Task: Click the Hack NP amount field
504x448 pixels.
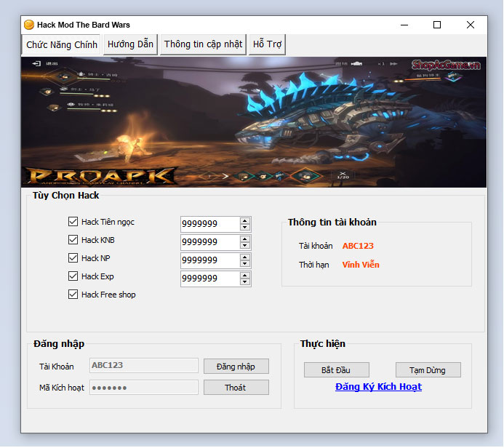Action: 210,260
